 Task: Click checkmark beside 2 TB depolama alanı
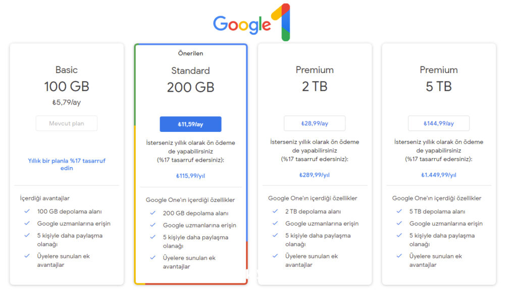point(275,211)
